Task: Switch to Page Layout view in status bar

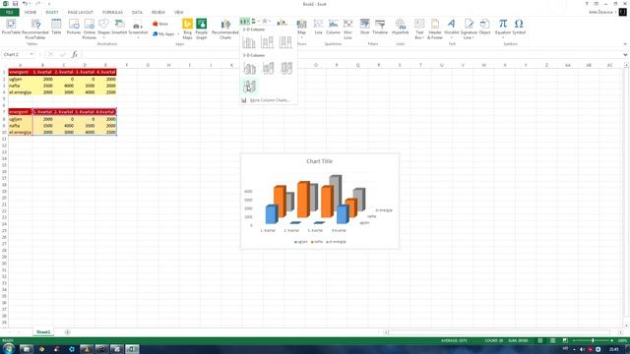Action: pos(553,341)
